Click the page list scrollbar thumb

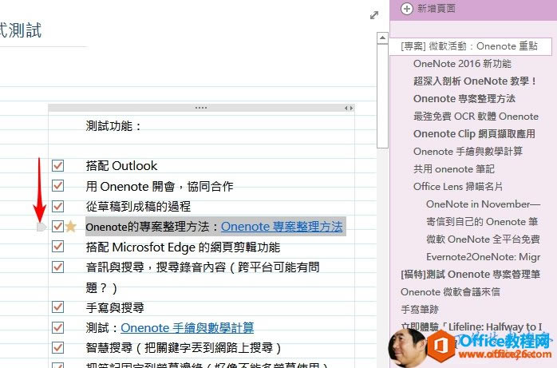point(382,96)
